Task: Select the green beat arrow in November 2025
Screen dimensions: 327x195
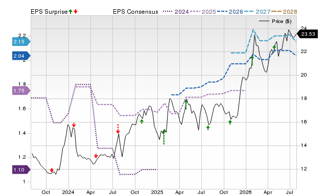Action: (x=230, y=122)
